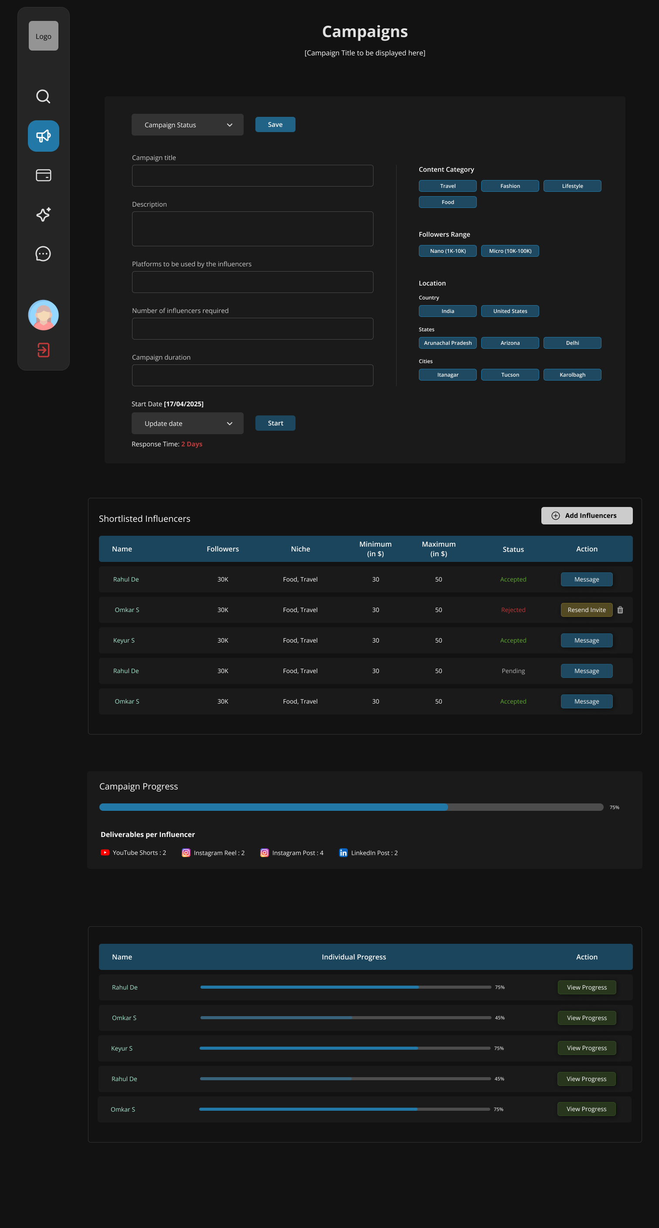Click the Individual Progress column header

(353, 957)
